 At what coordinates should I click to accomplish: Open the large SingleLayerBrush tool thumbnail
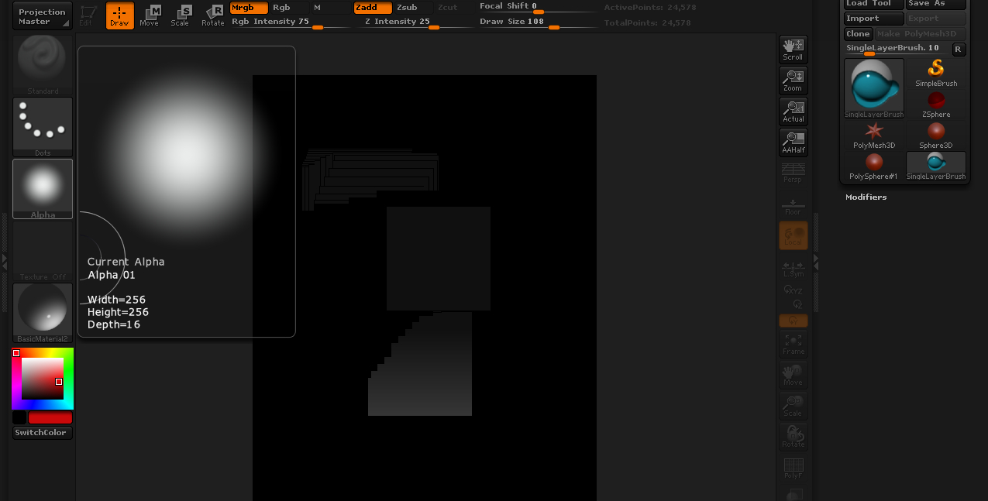[x=874, y=88]
